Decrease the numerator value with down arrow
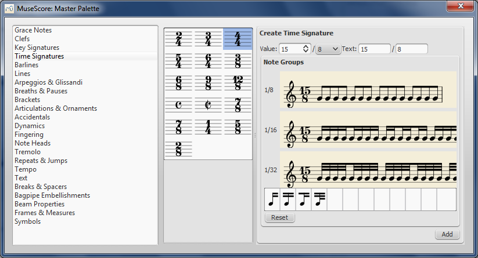The width and height of the screenshot is (478, 258). (x=306, y=51)
